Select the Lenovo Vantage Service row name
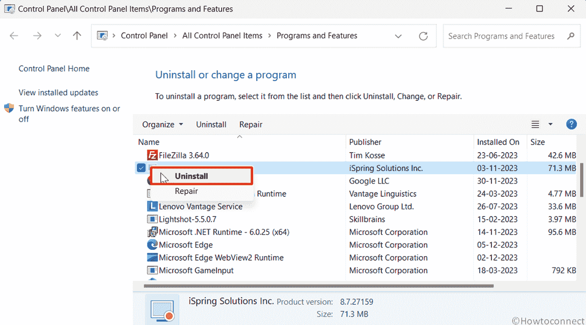Viewport: 586px width, 325px height. 200,207
